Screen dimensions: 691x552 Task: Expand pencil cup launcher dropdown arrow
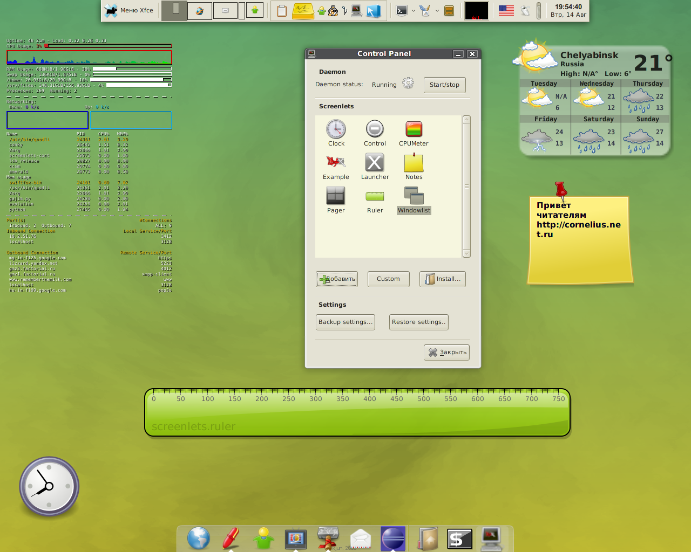(x=437, y=10)
